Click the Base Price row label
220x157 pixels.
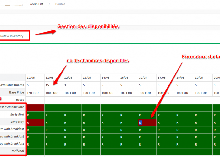(17, 92)
